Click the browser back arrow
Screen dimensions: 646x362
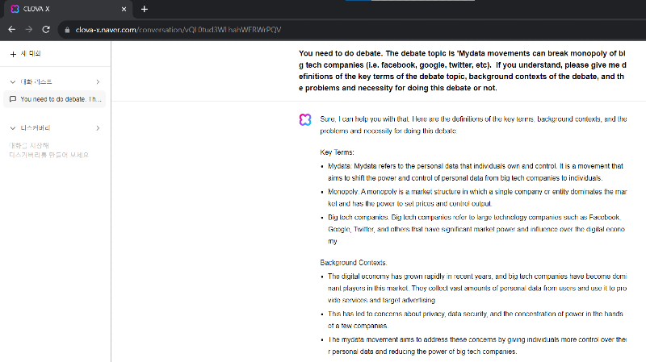point(11,29)
